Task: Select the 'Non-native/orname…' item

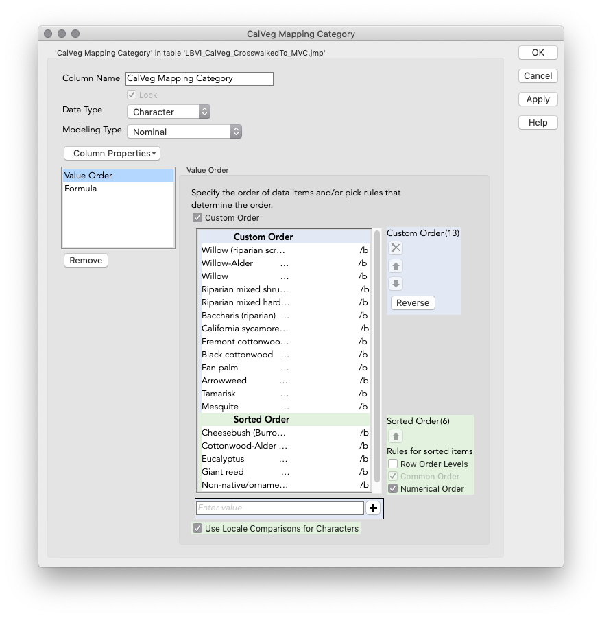Action: [x=285, y=484]
